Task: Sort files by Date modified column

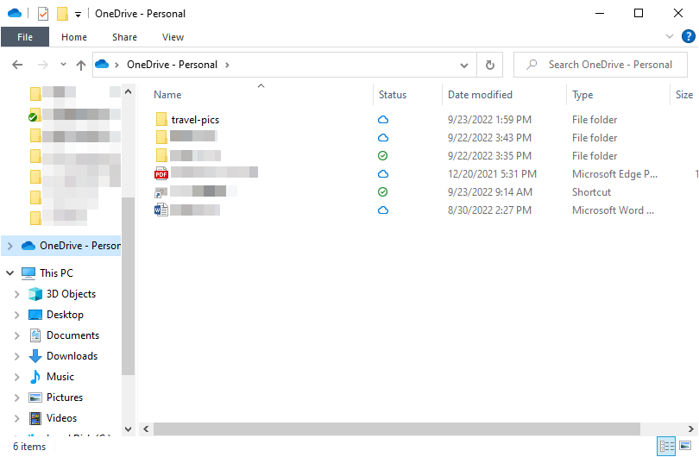Action: 480,95
